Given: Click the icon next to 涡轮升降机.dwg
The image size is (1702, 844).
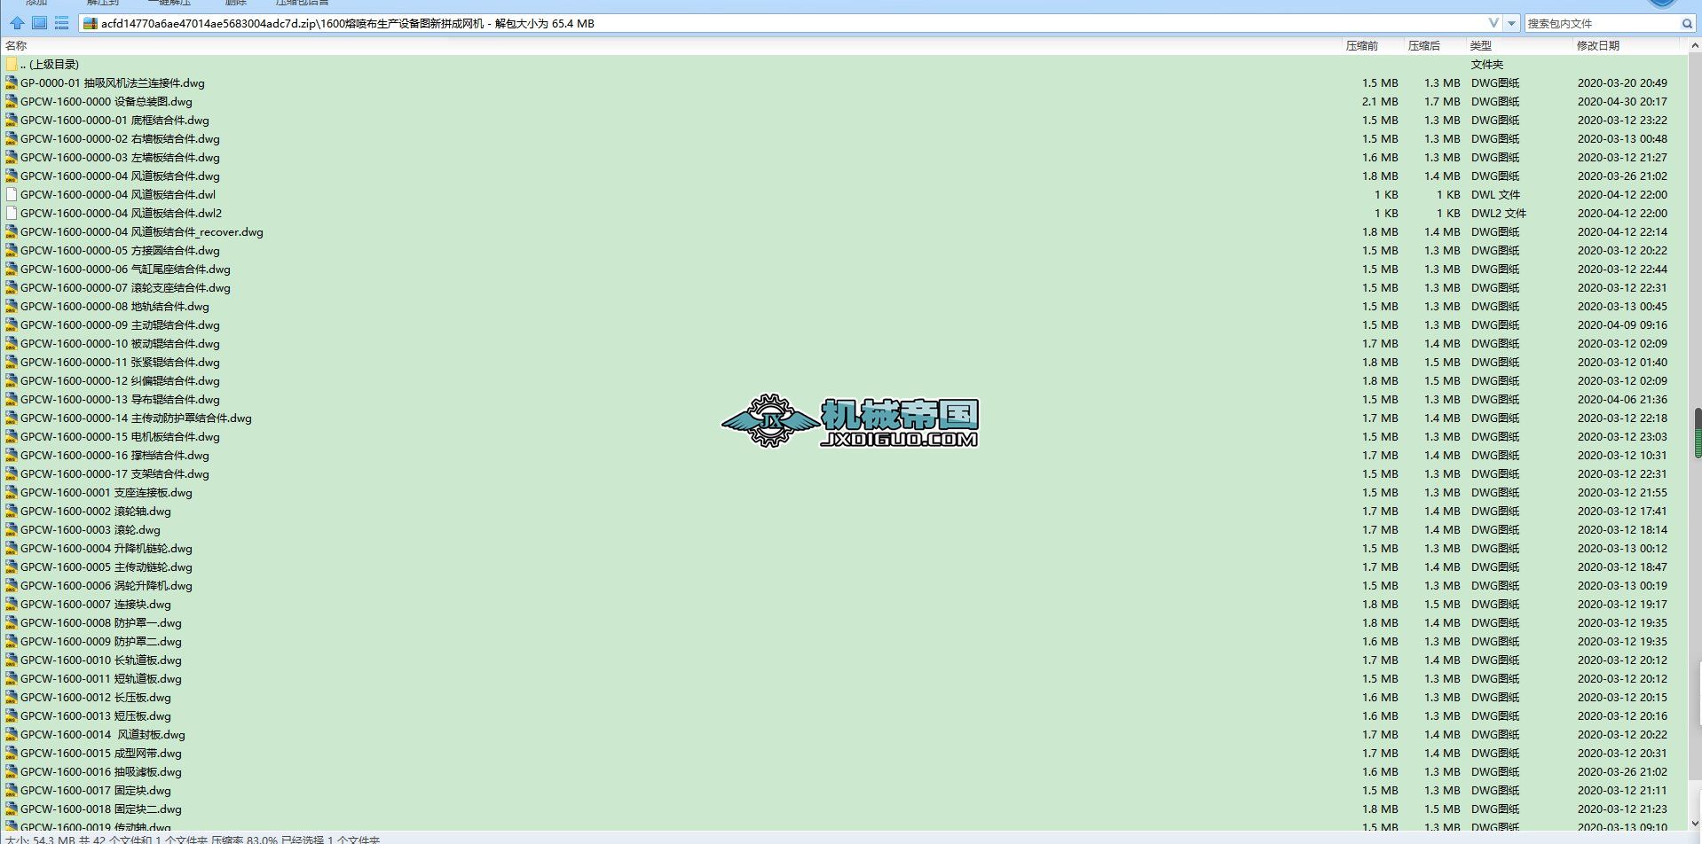Looking at the screenshot, I should coord(12,586).
